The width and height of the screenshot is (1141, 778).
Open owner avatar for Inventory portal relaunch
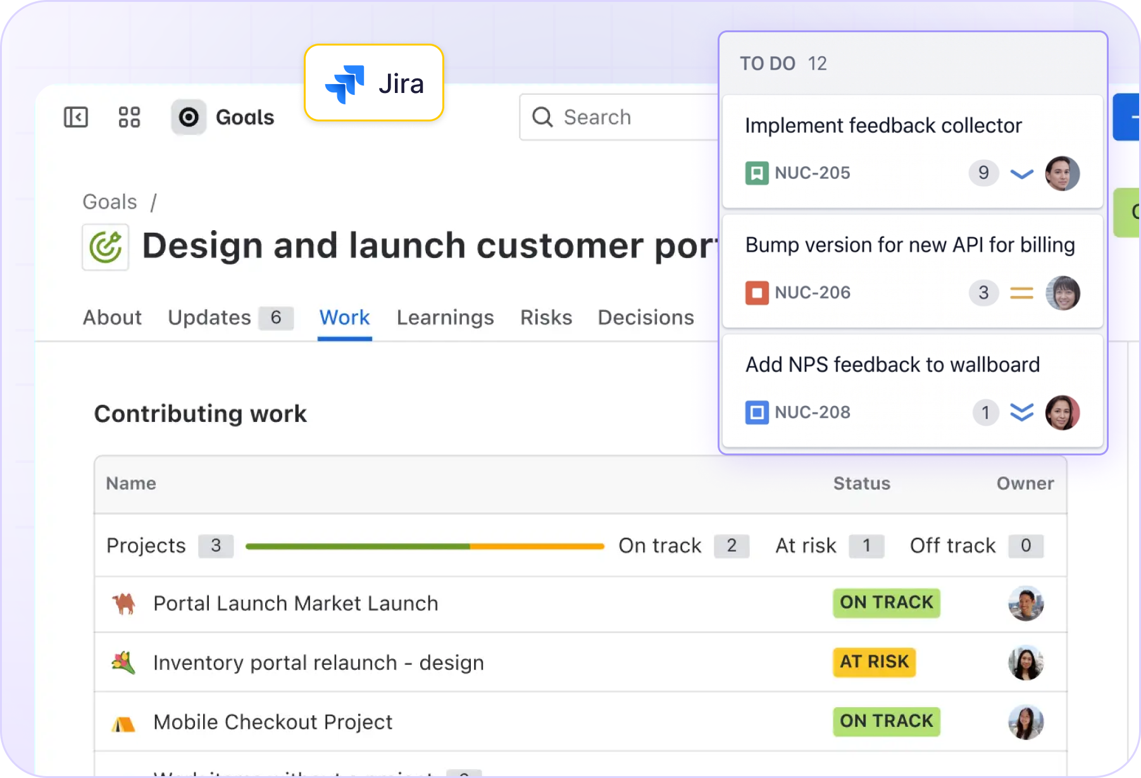click(1026, 663)
